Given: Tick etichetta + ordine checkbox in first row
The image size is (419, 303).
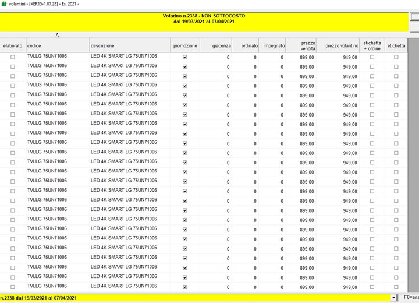Looking at the screenshot, I should (372, 57).
